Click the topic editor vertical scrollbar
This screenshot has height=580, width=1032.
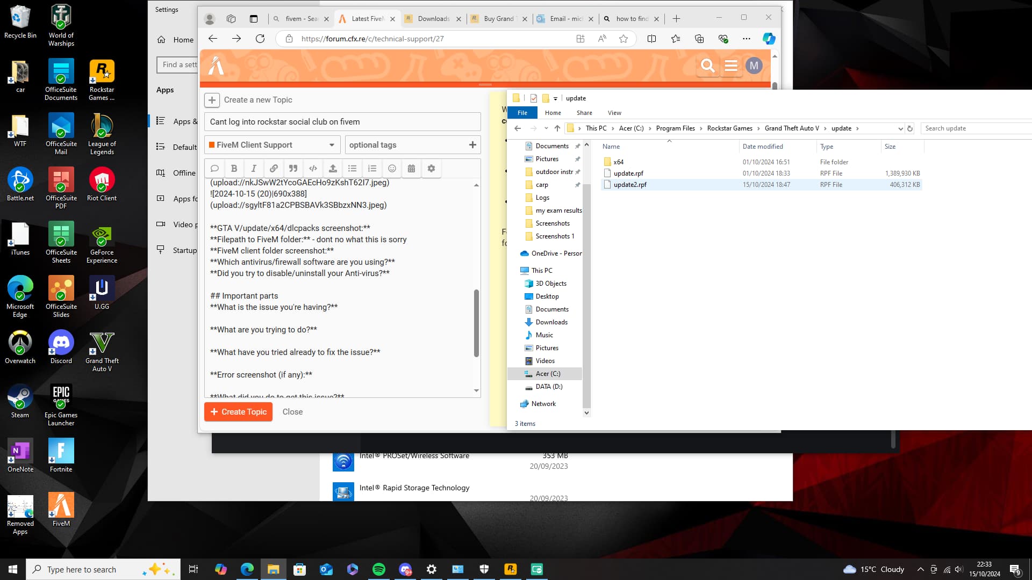click(476, 323)
